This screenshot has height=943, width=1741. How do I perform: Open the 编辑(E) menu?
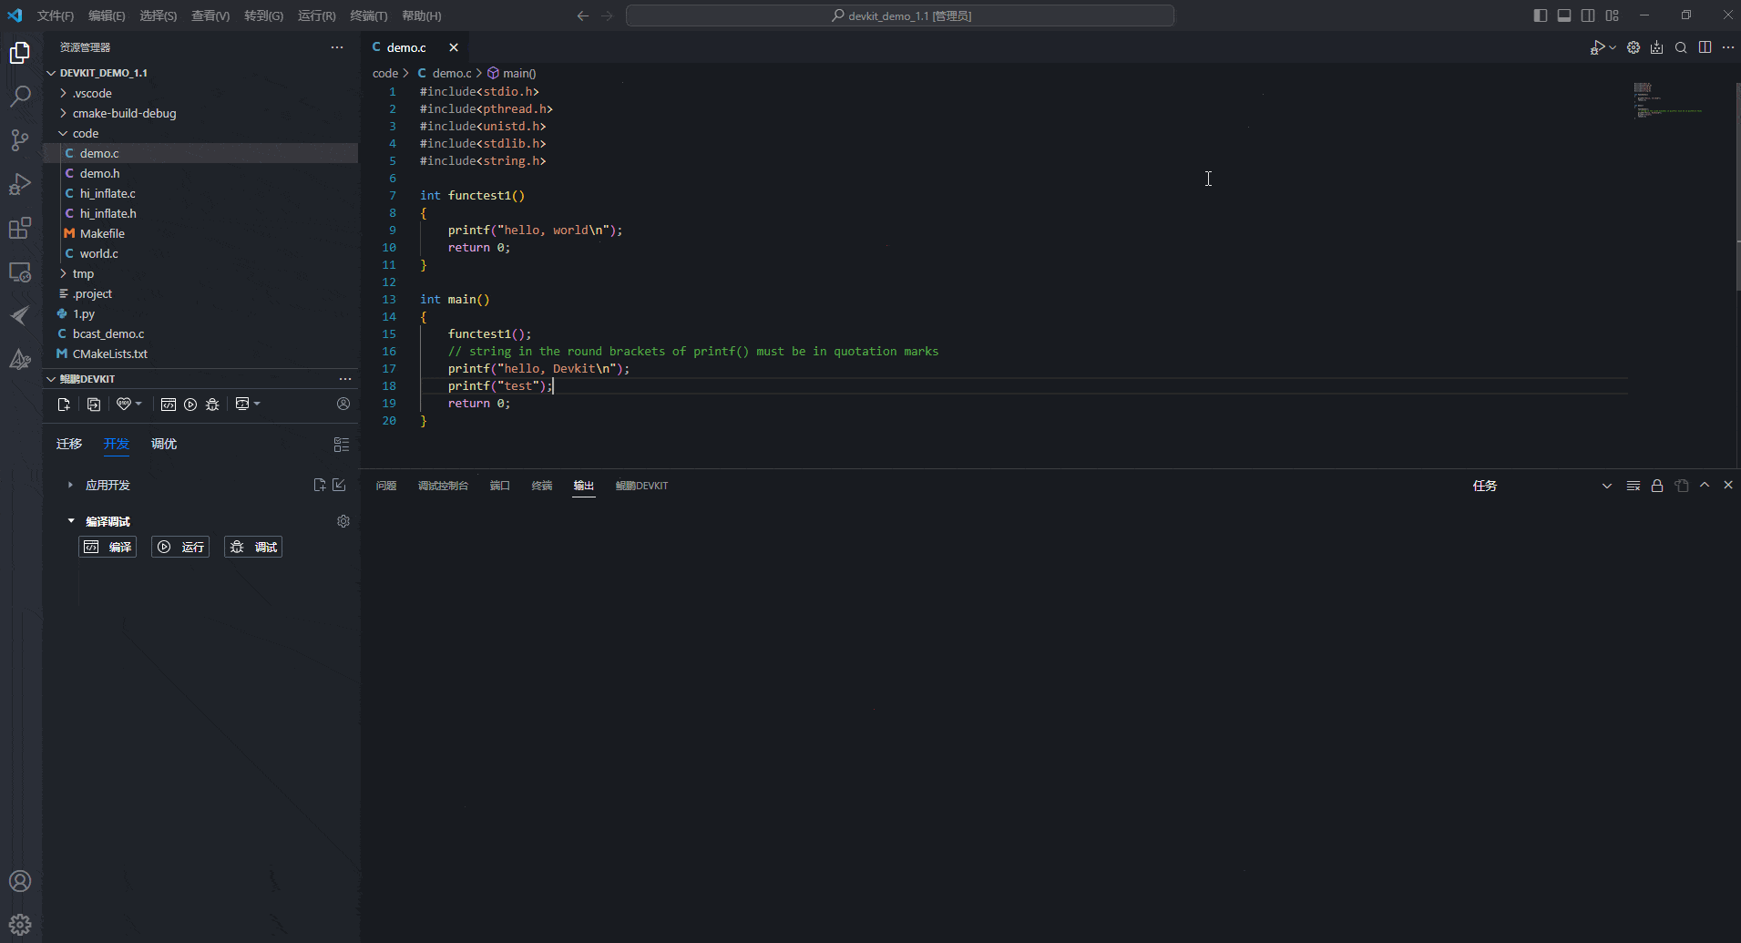(x=107, y=15)
